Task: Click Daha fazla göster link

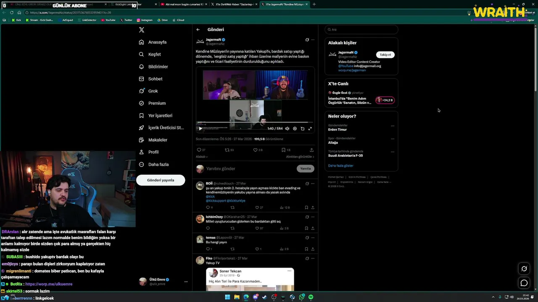Action: pyautogui.click(x=340, y=166)
